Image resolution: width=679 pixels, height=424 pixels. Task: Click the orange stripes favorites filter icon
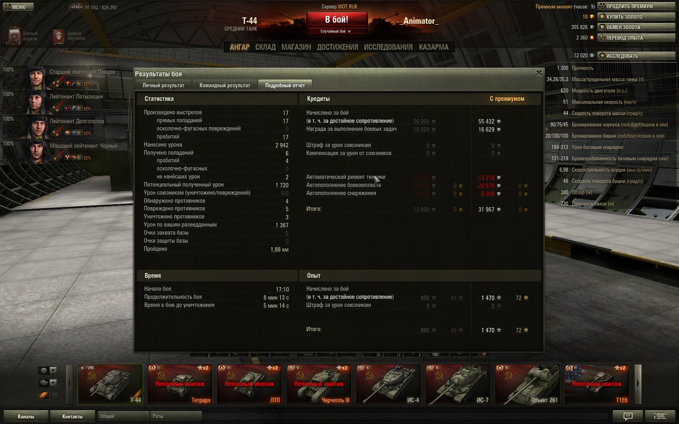[43, 395]
